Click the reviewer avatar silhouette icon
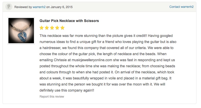 click(9, 7)
